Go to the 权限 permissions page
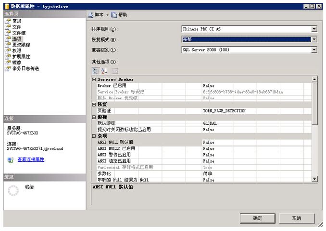 tap(16, 50)
